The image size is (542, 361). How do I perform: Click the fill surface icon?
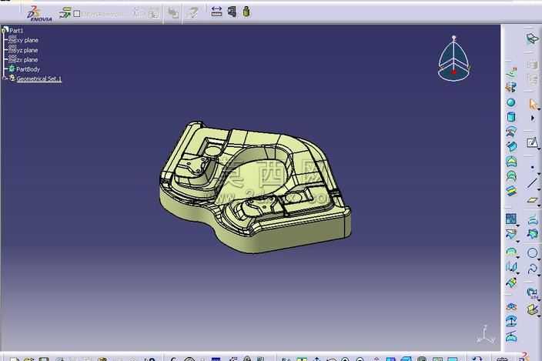[x=511, y=161]
